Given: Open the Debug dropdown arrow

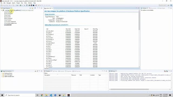Looking at the screenshot, I should [19, 5].
